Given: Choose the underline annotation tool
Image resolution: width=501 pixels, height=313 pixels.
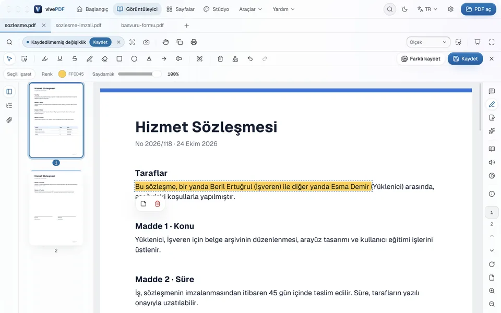Looking at the screenshot, I should pyautogui.click(x=59, y=59).
